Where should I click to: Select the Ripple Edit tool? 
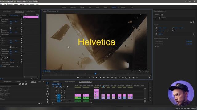coord(48,89)
